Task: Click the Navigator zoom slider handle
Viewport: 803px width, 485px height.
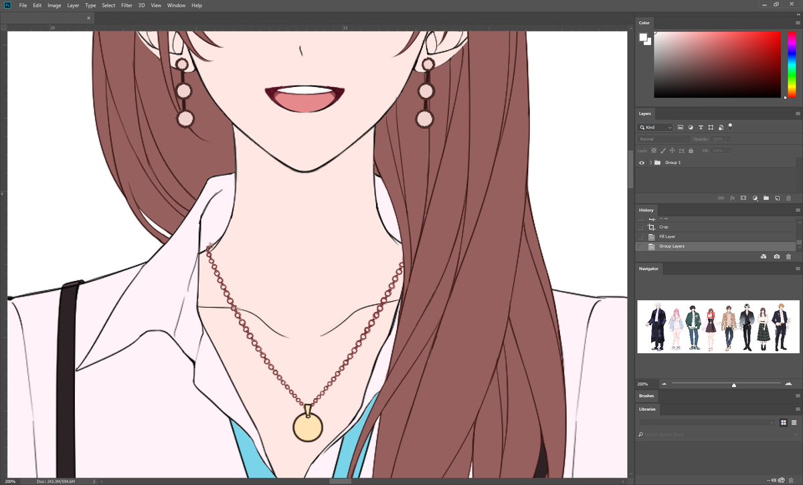Action: pos(734,385)
